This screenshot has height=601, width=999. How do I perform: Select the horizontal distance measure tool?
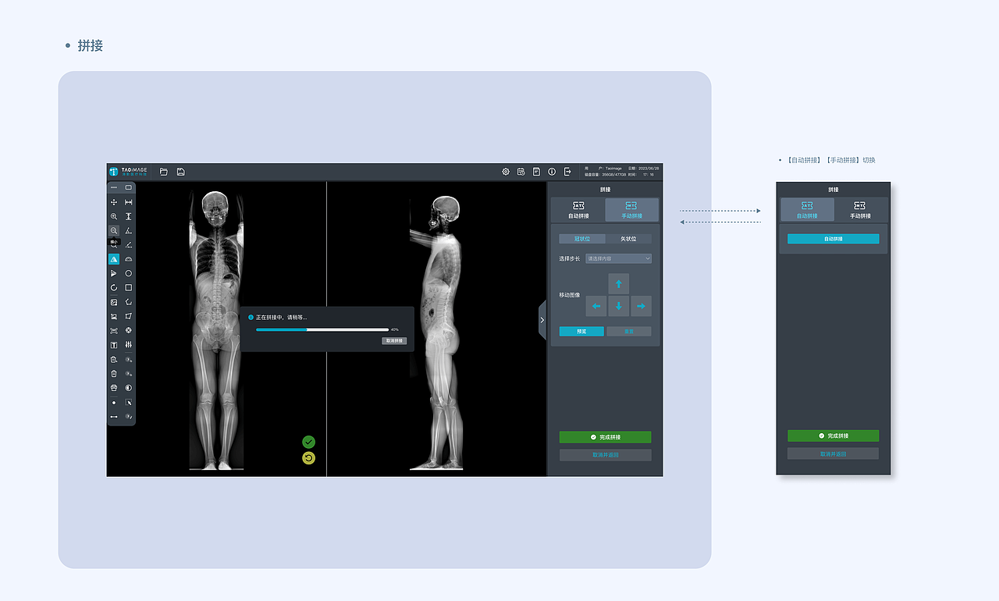click(129, 202)
